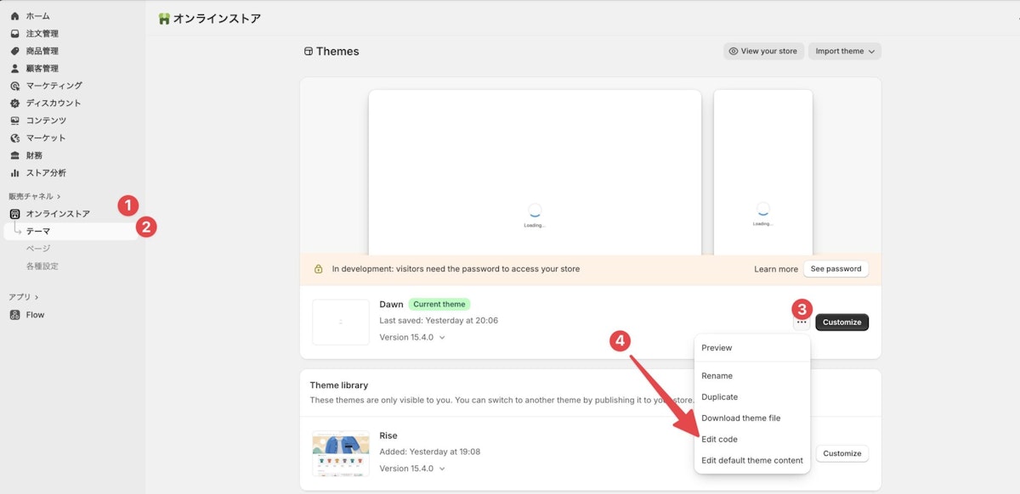Click the See password button
This screenshot has height=494, width=1020.
coord(836,269)
